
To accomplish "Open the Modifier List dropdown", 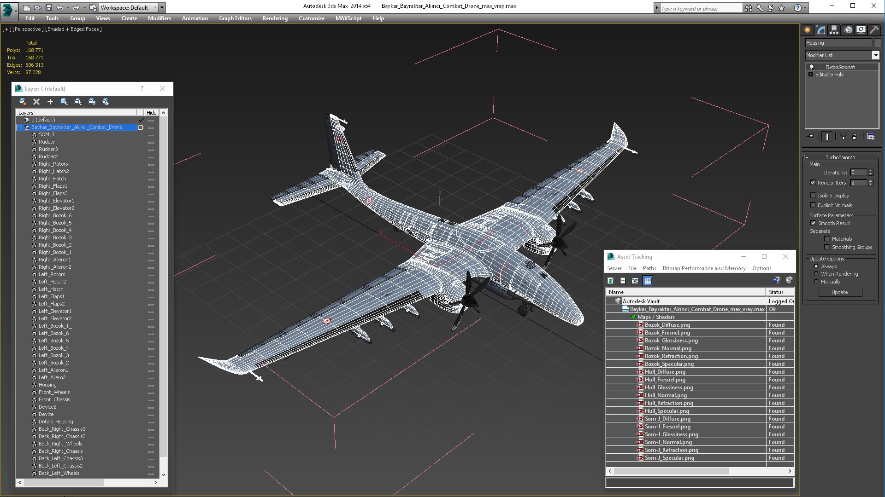I will (x=875, y=55).
